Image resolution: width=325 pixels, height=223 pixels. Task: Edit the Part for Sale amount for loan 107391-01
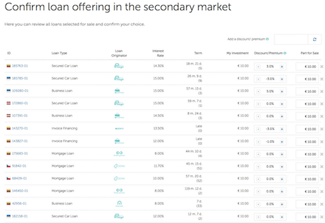(x=307, y=116)
